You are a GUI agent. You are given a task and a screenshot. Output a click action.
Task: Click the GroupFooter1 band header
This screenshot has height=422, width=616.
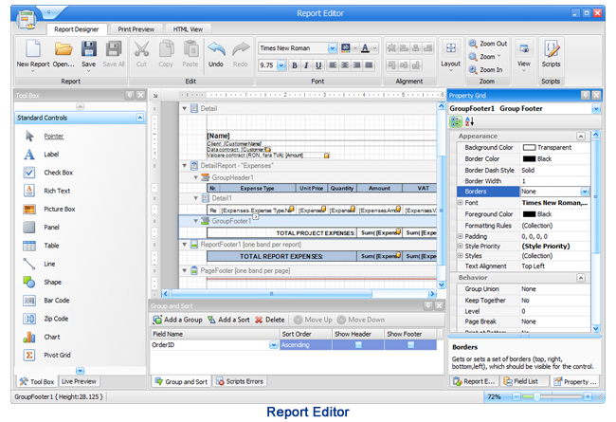pos(308,221)
